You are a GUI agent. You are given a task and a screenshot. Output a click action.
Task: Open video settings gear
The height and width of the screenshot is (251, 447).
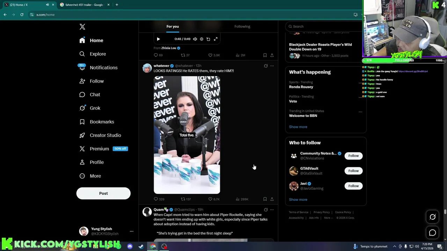[x=201, y=39]
